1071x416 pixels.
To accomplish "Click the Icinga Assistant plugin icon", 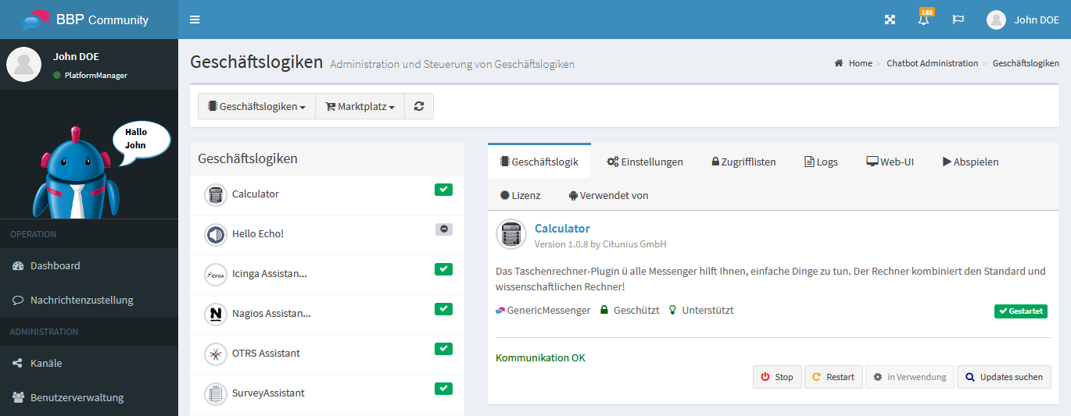I will (x=215, y=274).
